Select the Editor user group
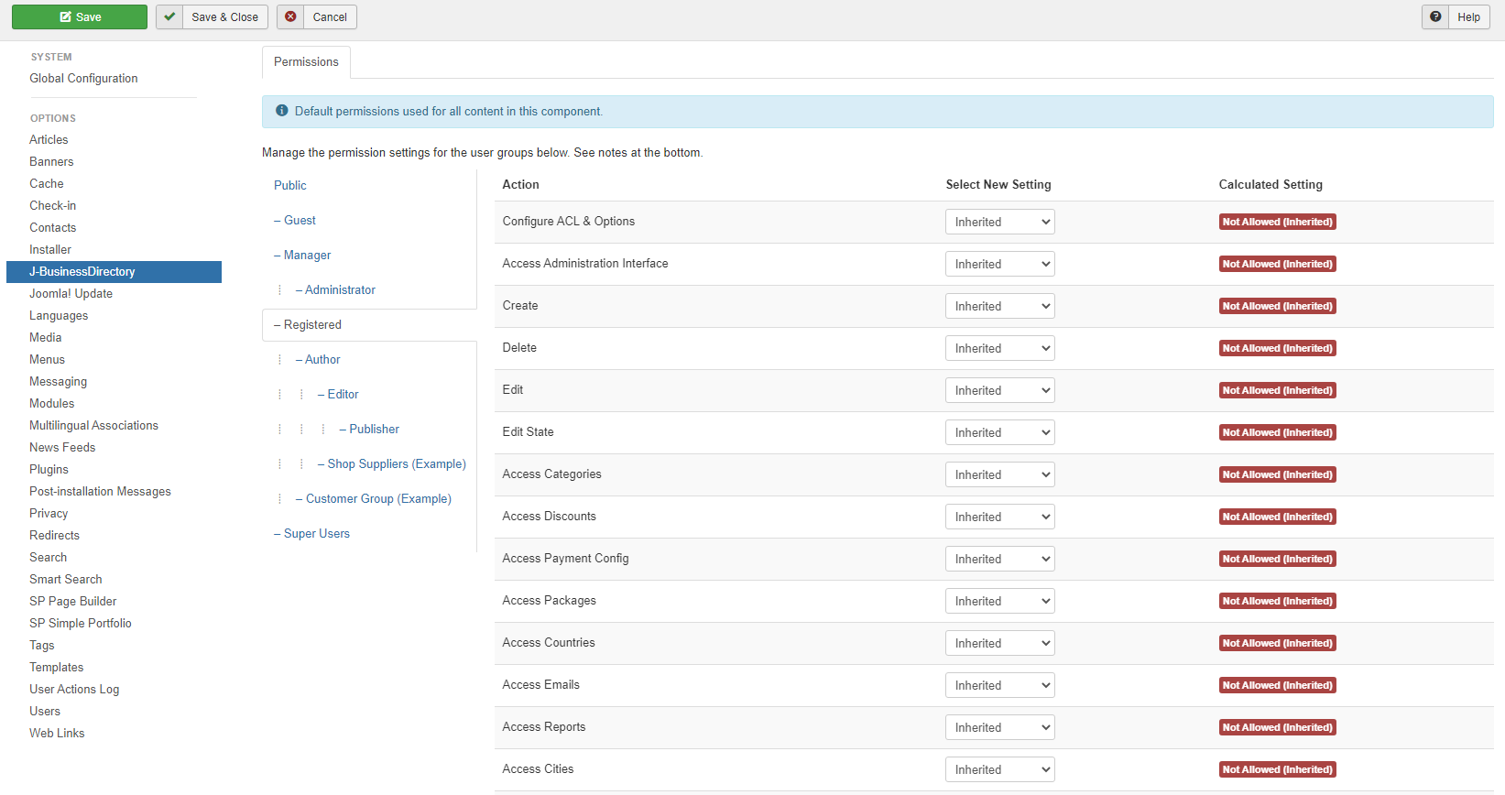Screen dimensions: 1505x795 [343, 394]
